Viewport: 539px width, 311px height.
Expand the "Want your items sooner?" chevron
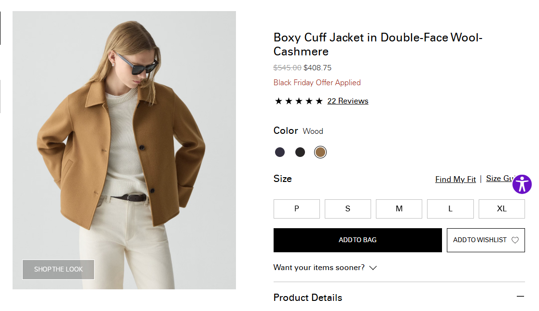coord(373,268)
